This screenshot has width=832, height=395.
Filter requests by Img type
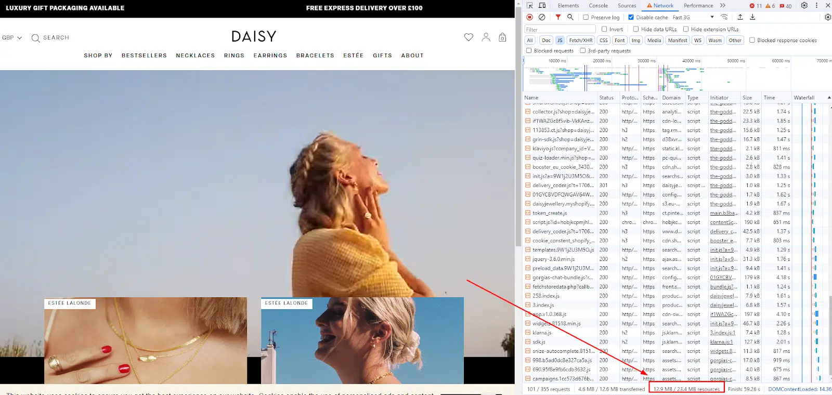point(636,40)
